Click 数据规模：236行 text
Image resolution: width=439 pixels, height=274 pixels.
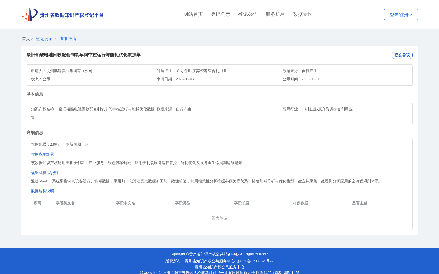(x=45, y=144)
